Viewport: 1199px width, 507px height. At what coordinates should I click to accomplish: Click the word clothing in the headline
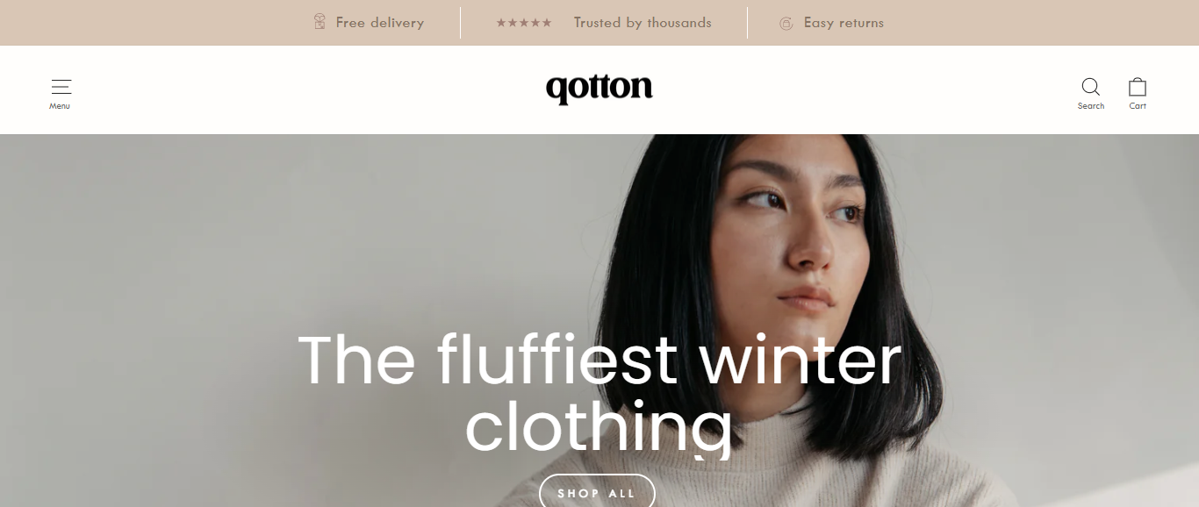[x=598, y=427]
